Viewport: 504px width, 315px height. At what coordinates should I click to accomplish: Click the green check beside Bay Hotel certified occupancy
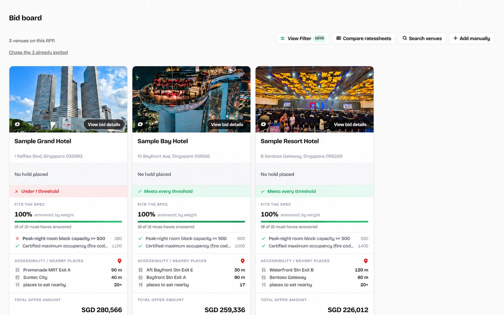coord(140,246)
